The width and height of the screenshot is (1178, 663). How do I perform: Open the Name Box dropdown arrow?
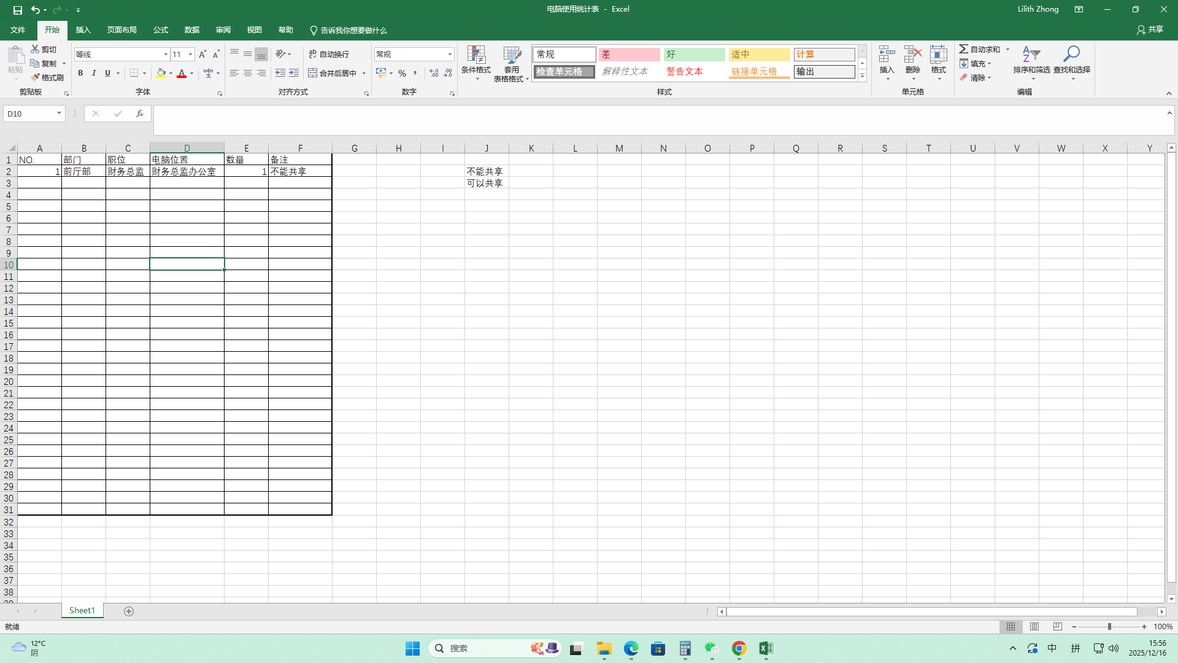pyautogui.click(x=59, y=114)
